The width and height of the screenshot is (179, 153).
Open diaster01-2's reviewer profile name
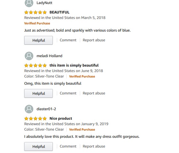[x=46, y=109]
